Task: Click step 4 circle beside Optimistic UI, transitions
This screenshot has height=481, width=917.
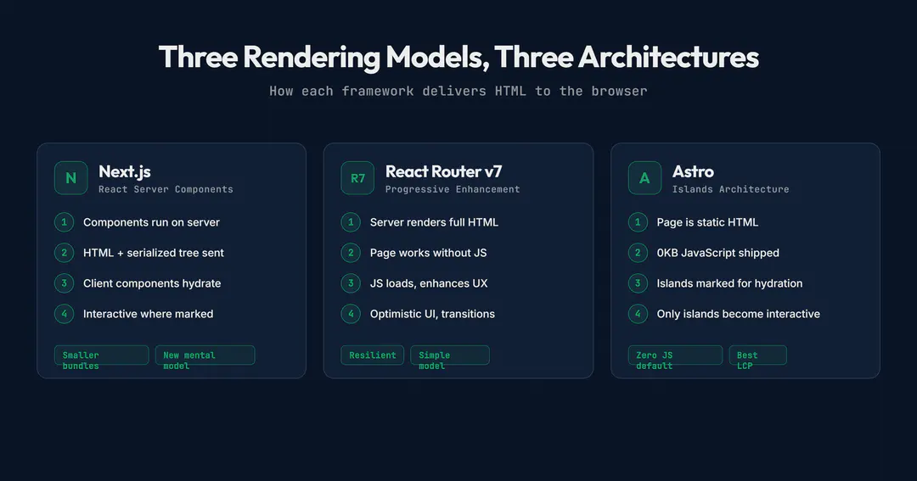Action: pos(351,314)
